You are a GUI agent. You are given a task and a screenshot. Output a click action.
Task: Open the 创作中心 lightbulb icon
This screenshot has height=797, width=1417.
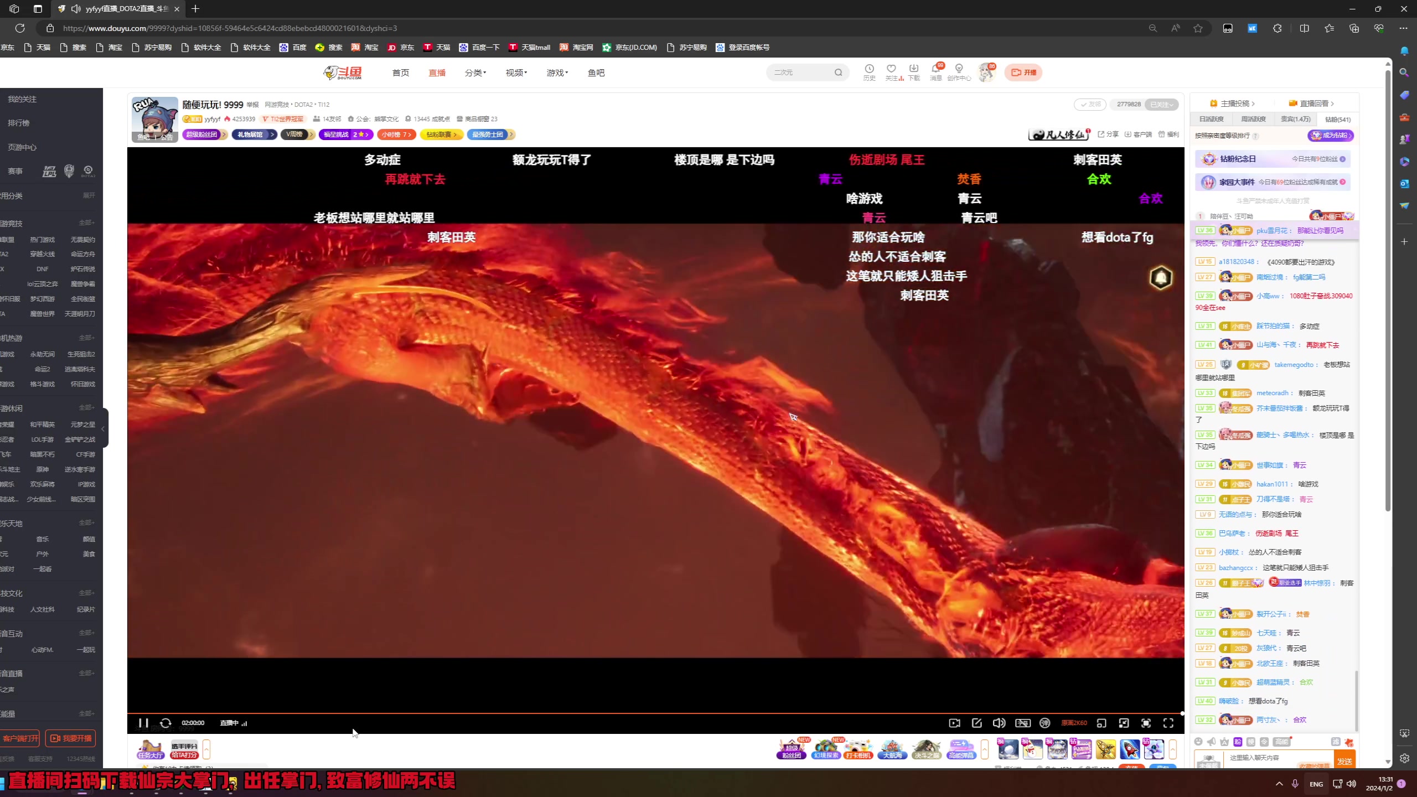pos(959,72)
